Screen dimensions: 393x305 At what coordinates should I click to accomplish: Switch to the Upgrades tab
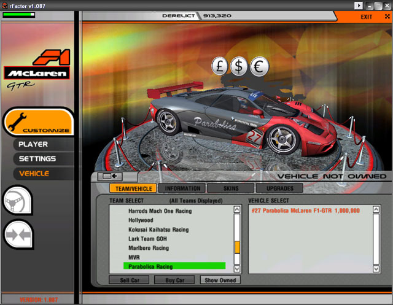pyautogui.click(x=280, y=188)
